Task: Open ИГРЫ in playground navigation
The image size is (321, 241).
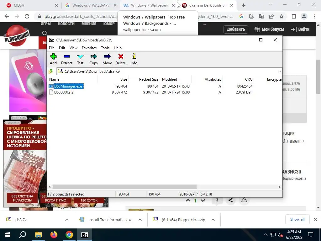Action: tap(46, 24)
